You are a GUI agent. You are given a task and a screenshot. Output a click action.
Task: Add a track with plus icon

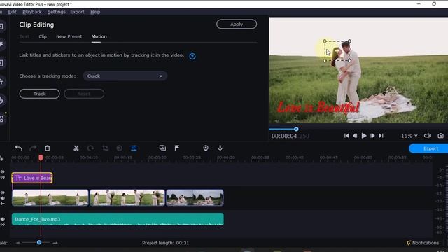pos(1,158)
